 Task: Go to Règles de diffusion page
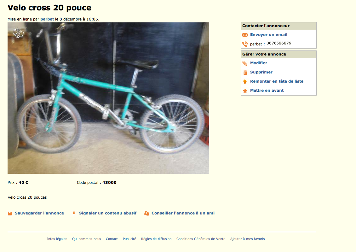[156, 239]
